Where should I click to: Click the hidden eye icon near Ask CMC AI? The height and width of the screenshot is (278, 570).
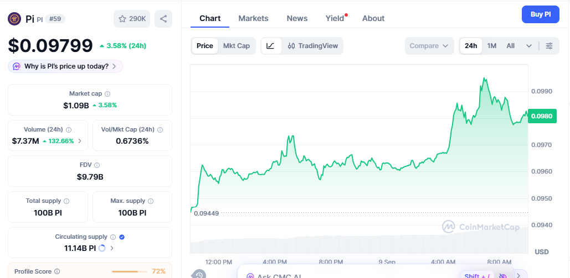(x=503, y=276)
